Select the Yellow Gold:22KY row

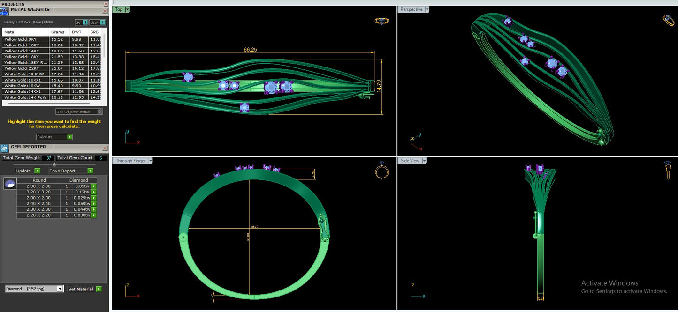point(52,68)
